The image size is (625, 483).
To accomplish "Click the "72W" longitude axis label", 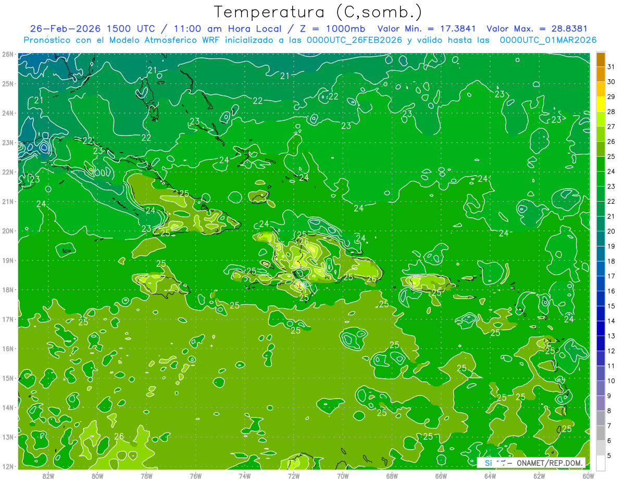I will click(294, 475).
